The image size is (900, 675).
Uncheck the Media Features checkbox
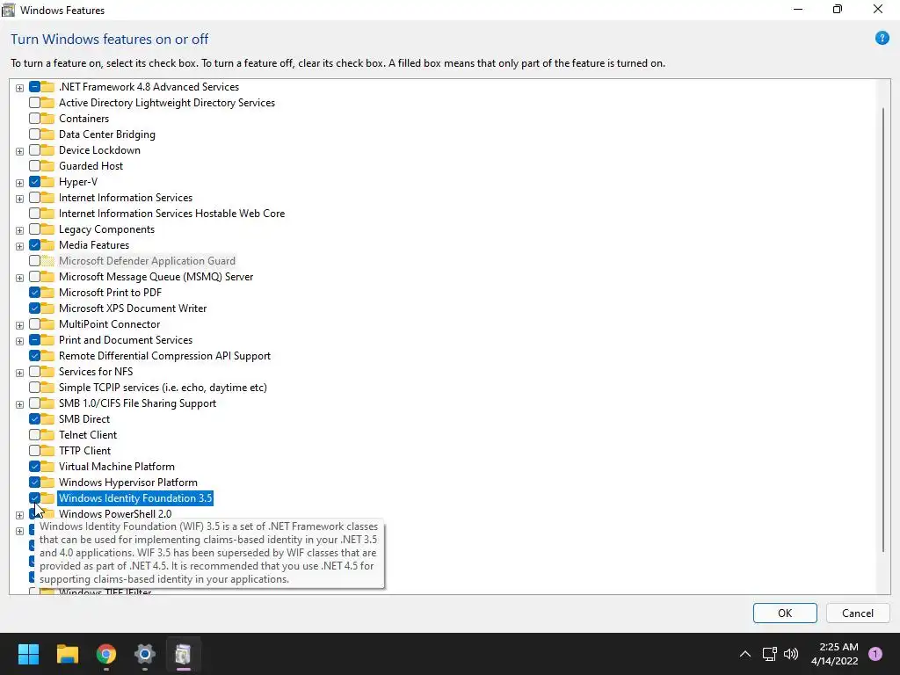[x=34, y=245]
